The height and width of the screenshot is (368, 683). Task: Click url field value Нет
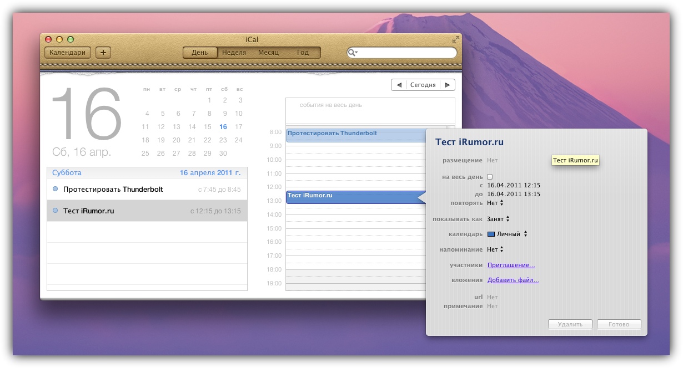click(x=492, y=297)
